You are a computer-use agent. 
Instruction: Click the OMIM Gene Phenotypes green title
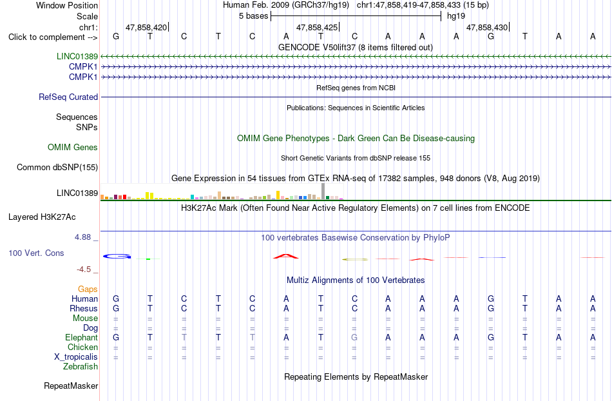[x=356, y=138]
